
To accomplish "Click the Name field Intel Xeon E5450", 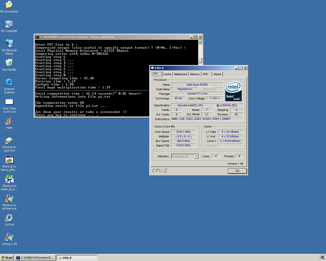I will 197,85.
